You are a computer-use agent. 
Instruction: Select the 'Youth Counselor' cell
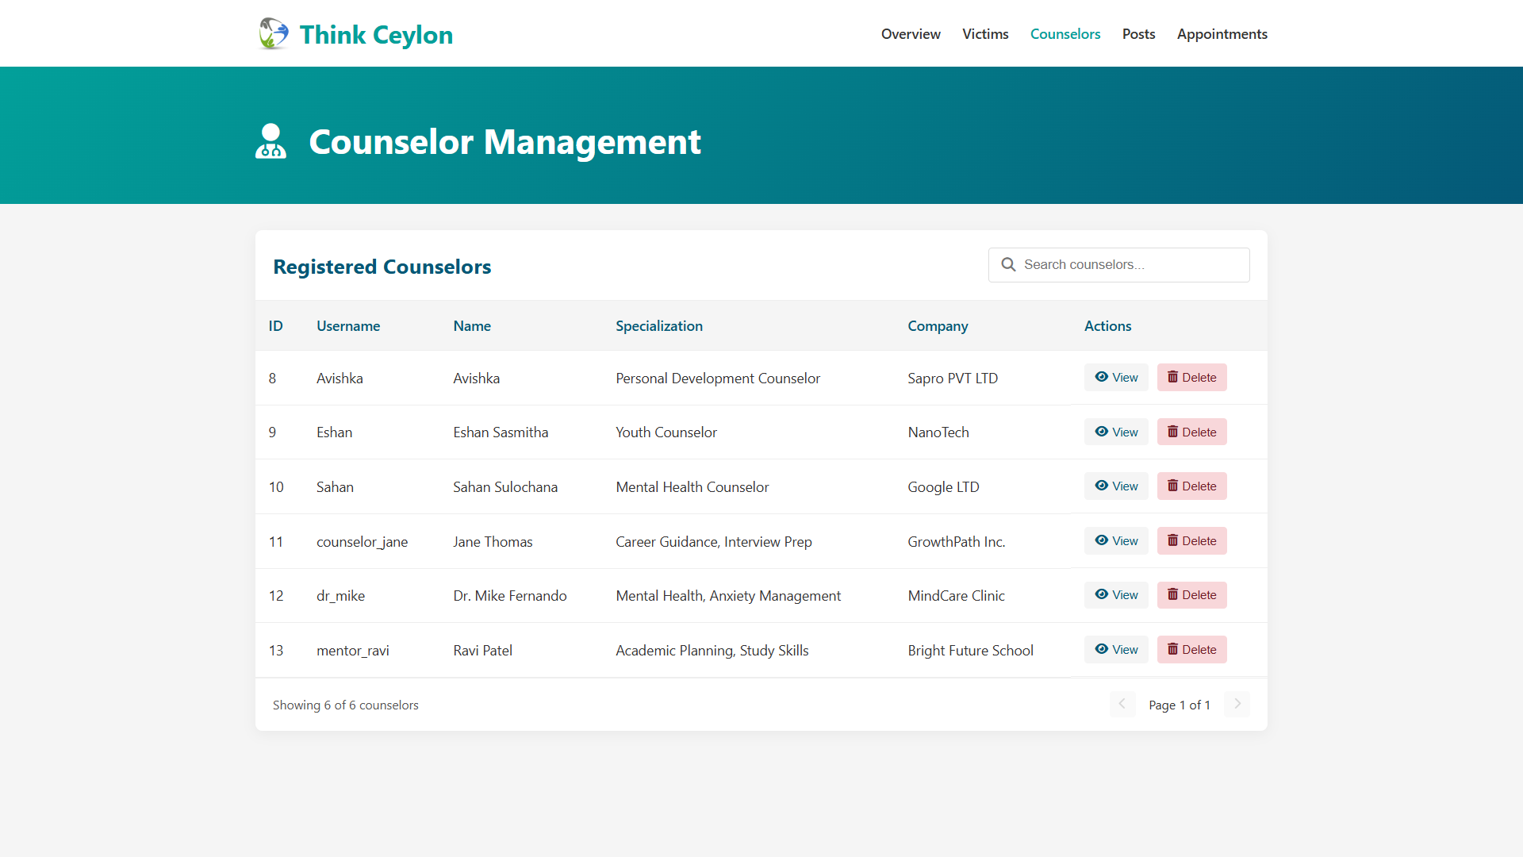[666, 432]
